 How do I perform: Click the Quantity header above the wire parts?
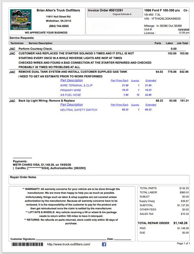click(x=135, y=81)
